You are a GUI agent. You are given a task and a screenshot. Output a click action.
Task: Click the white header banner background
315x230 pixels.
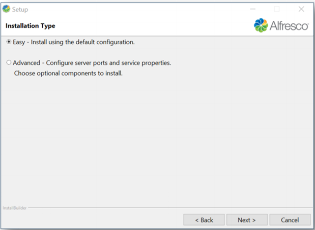pos(153,26)
